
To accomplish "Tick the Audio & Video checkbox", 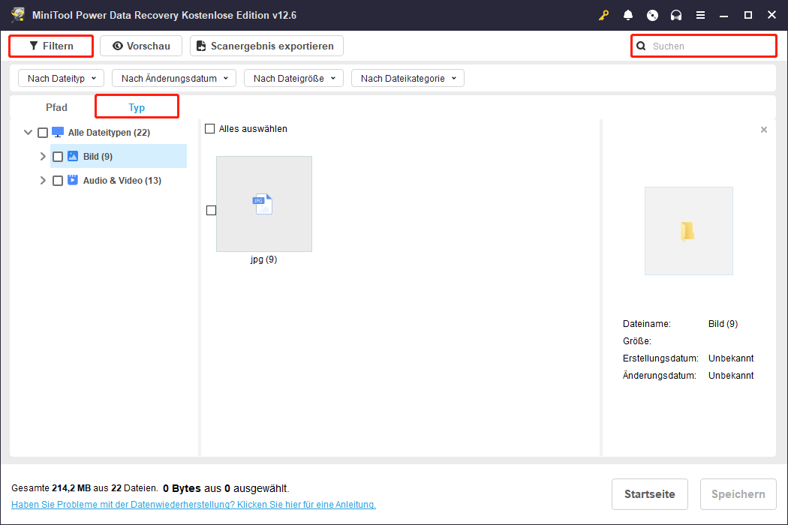I will (58, 181).
